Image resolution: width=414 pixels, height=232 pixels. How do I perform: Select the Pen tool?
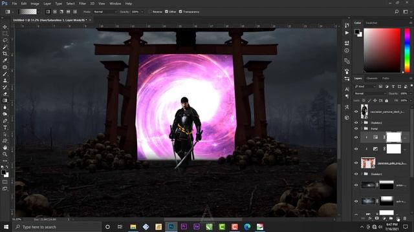[5, 121]
